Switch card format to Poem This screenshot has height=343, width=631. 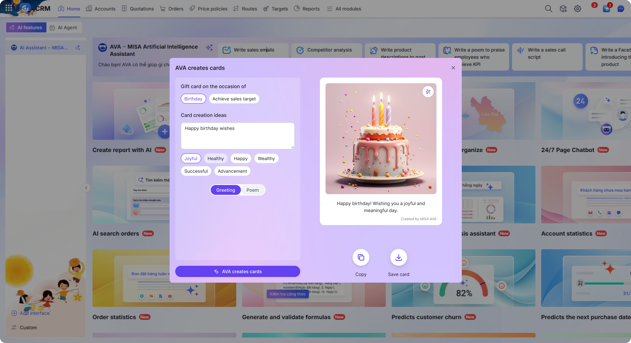point(252,190)
